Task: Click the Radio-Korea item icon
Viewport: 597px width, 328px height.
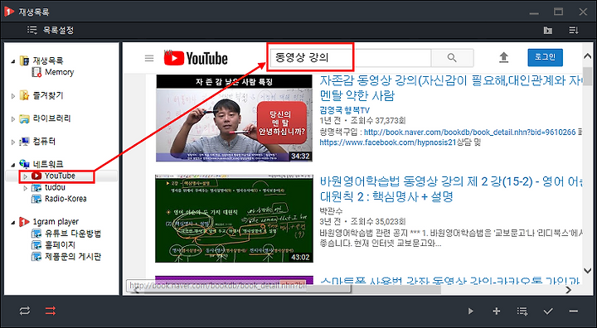Action: pyautogui.click(x=36, y=199)
